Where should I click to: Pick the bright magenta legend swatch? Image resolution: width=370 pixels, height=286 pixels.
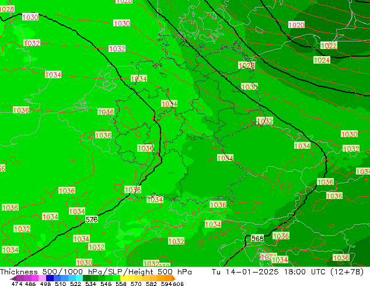click(x=35, y=278)
